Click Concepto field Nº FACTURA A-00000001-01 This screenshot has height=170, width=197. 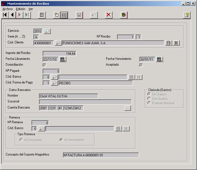point(101,155)
